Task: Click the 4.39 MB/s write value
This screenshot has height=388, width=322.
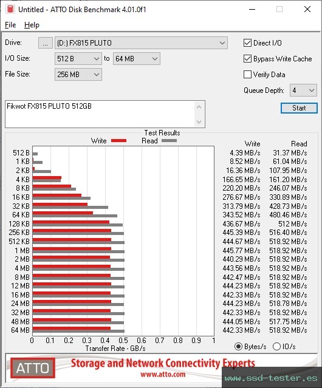Action: pos(245,153)
